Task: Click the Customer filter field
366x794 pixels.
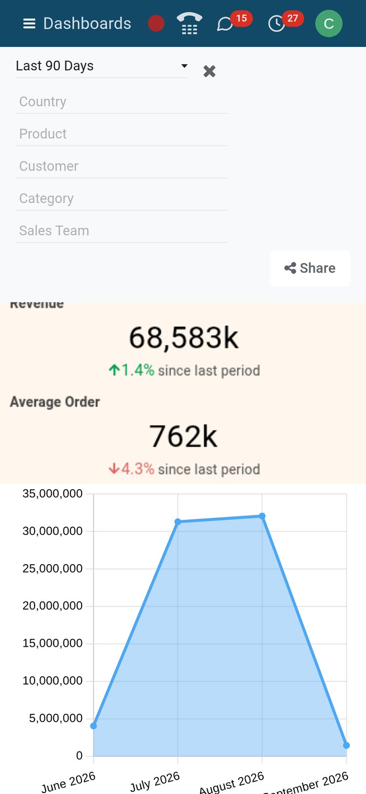Action: (x=122, y=166)
